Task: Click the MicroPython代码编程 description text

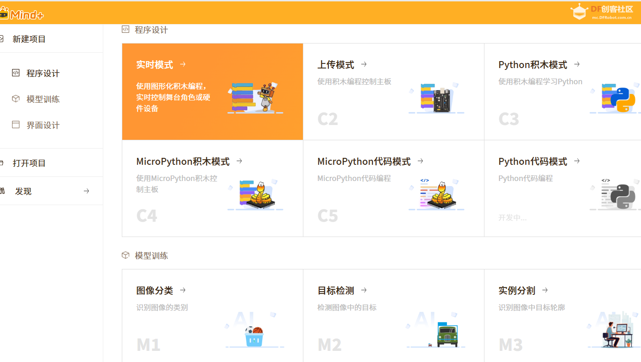Action: point(354,178)
